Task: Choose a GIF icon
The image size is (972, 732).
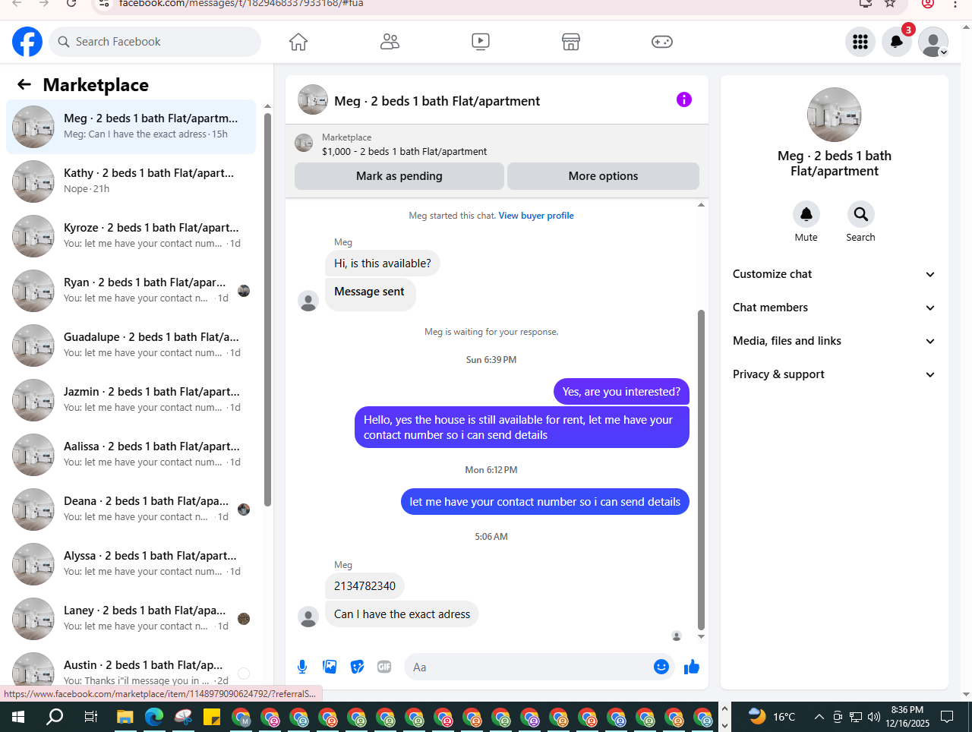Action: (x=384, y=667)
